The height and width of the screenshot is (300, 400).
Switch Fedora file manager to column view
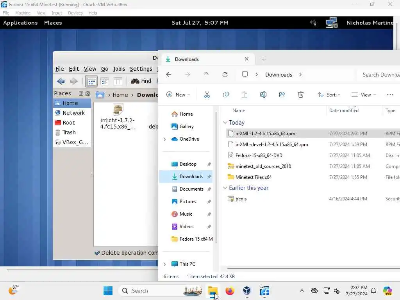[x=118, y=81]
